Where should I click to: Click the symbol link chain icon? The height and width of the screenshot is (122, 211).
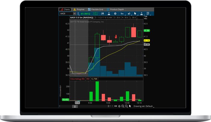[79, 14]
